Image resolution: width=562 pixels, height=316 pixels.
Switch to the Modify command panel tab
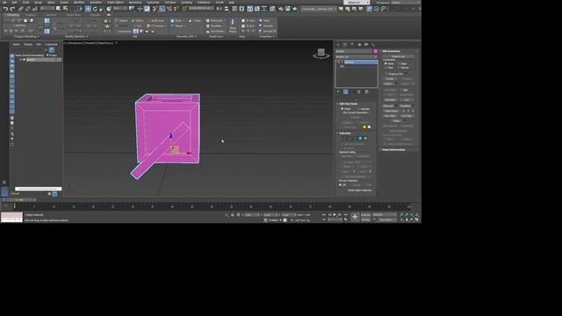pos(345,45)
